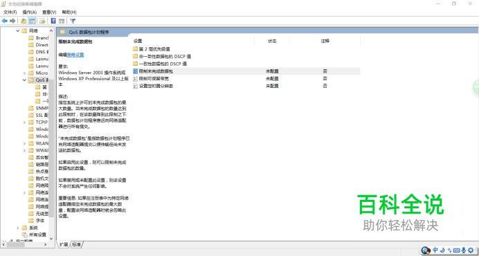Select the 限制未完成数据包 row
Image resolution: width=479 pixels, height=256 pixels.
pyautogui.click(x=246, y=71)
